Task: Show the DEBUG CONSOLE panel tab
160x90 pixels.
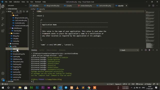Action: click(52, 50)
